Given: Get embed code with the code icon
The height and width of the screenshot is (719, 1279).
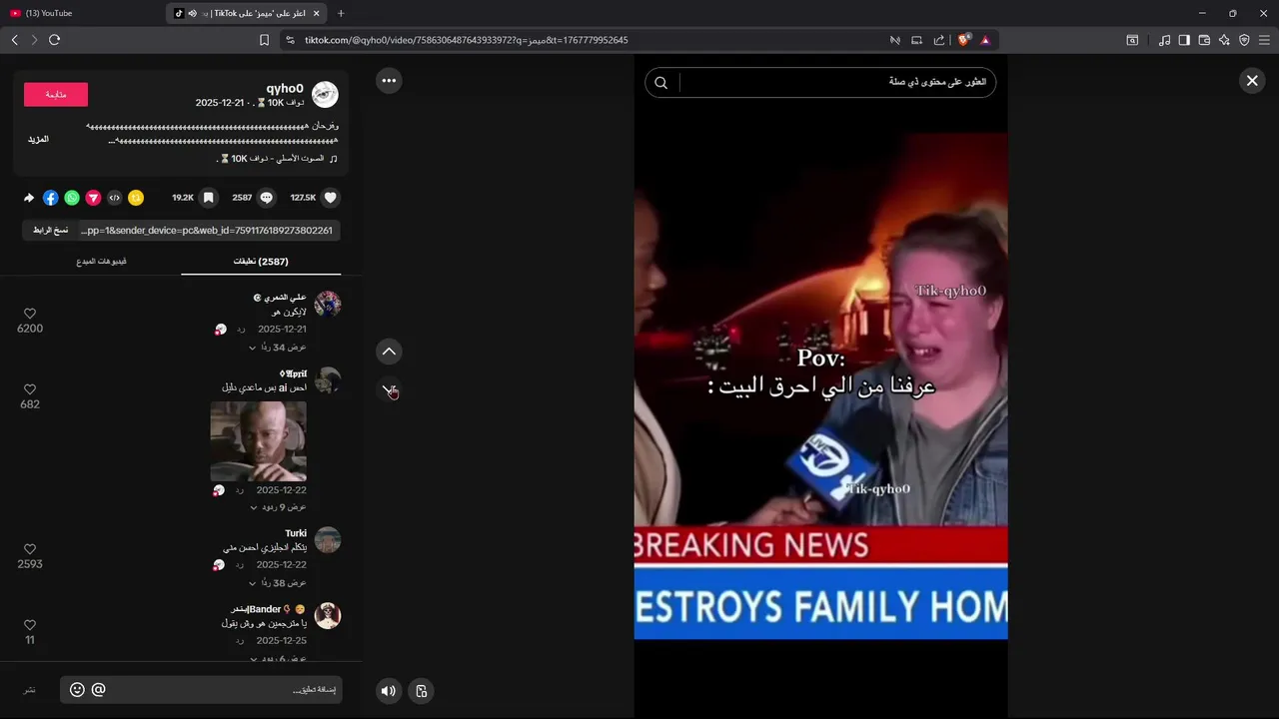Looking at the screenshot, I should (x=114, y=198).
